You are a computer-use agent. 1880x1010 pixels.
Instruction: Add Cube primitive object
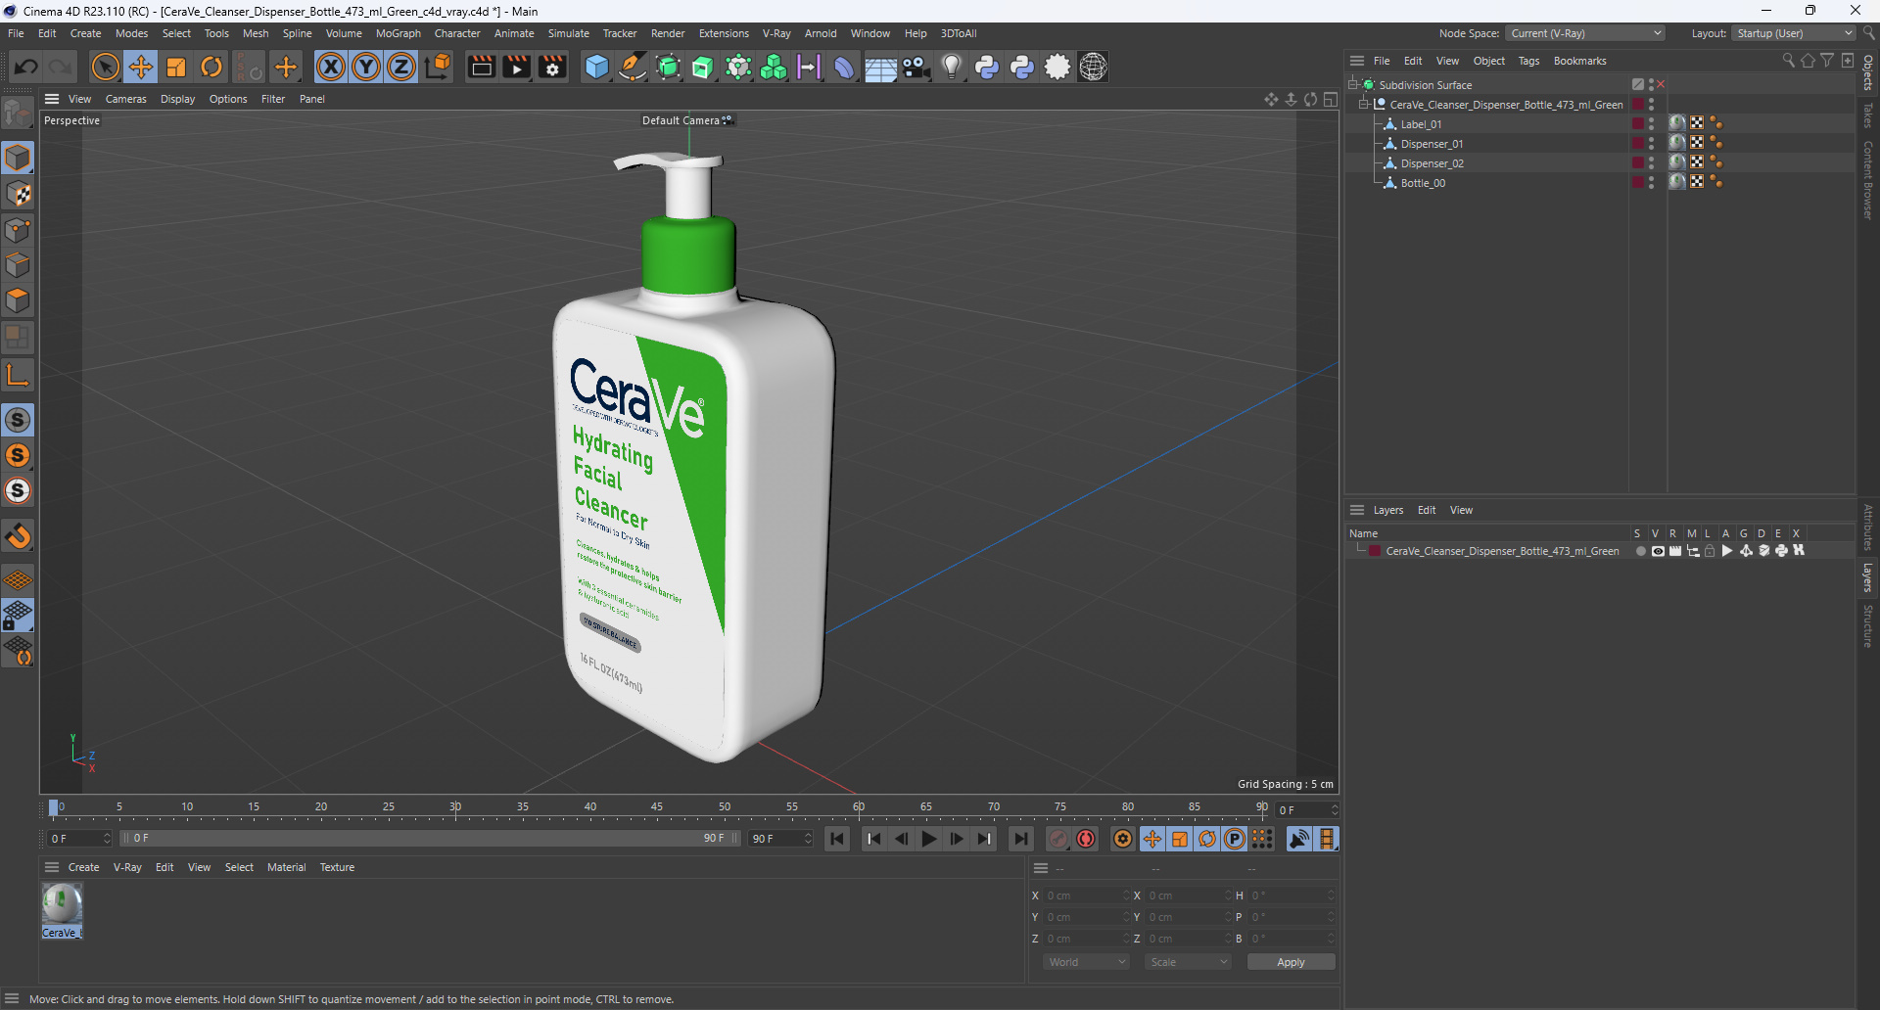pyautogui.click(x=596, y=67)
